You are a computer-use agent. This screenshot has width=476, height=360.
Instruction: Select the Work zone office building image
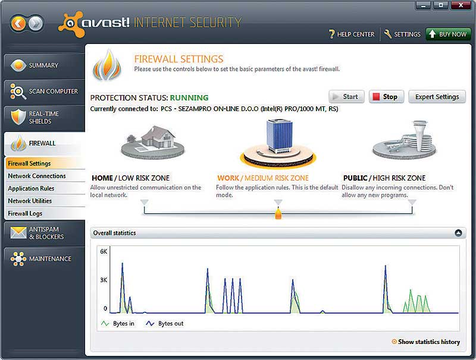pos(278,143)
